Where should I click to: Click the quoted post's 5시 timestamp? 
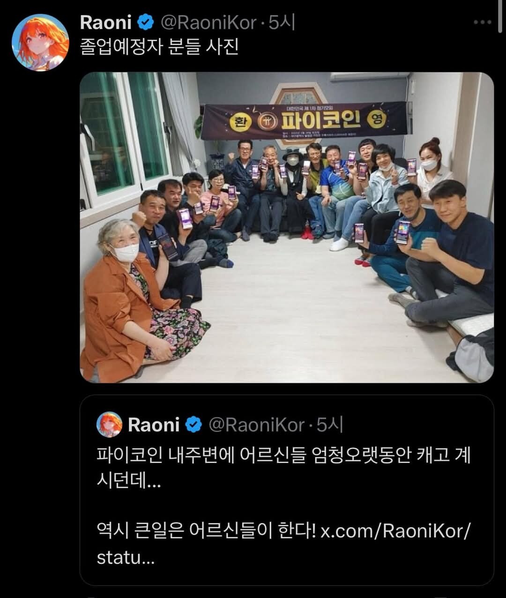click(329, 425)
